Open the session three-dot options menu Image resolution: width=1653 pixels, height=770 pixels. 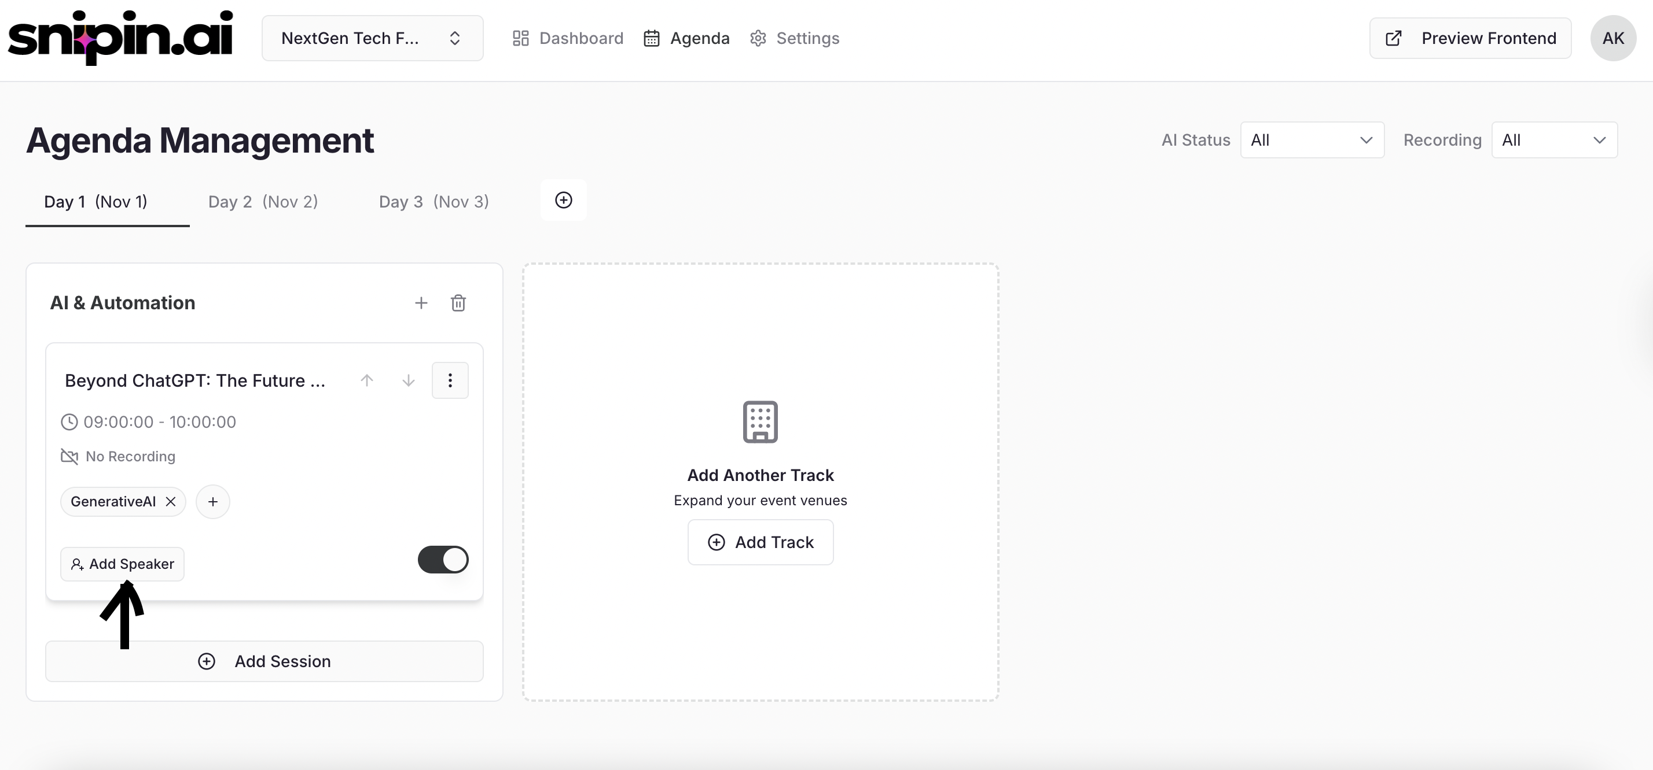tap(450, 380)
